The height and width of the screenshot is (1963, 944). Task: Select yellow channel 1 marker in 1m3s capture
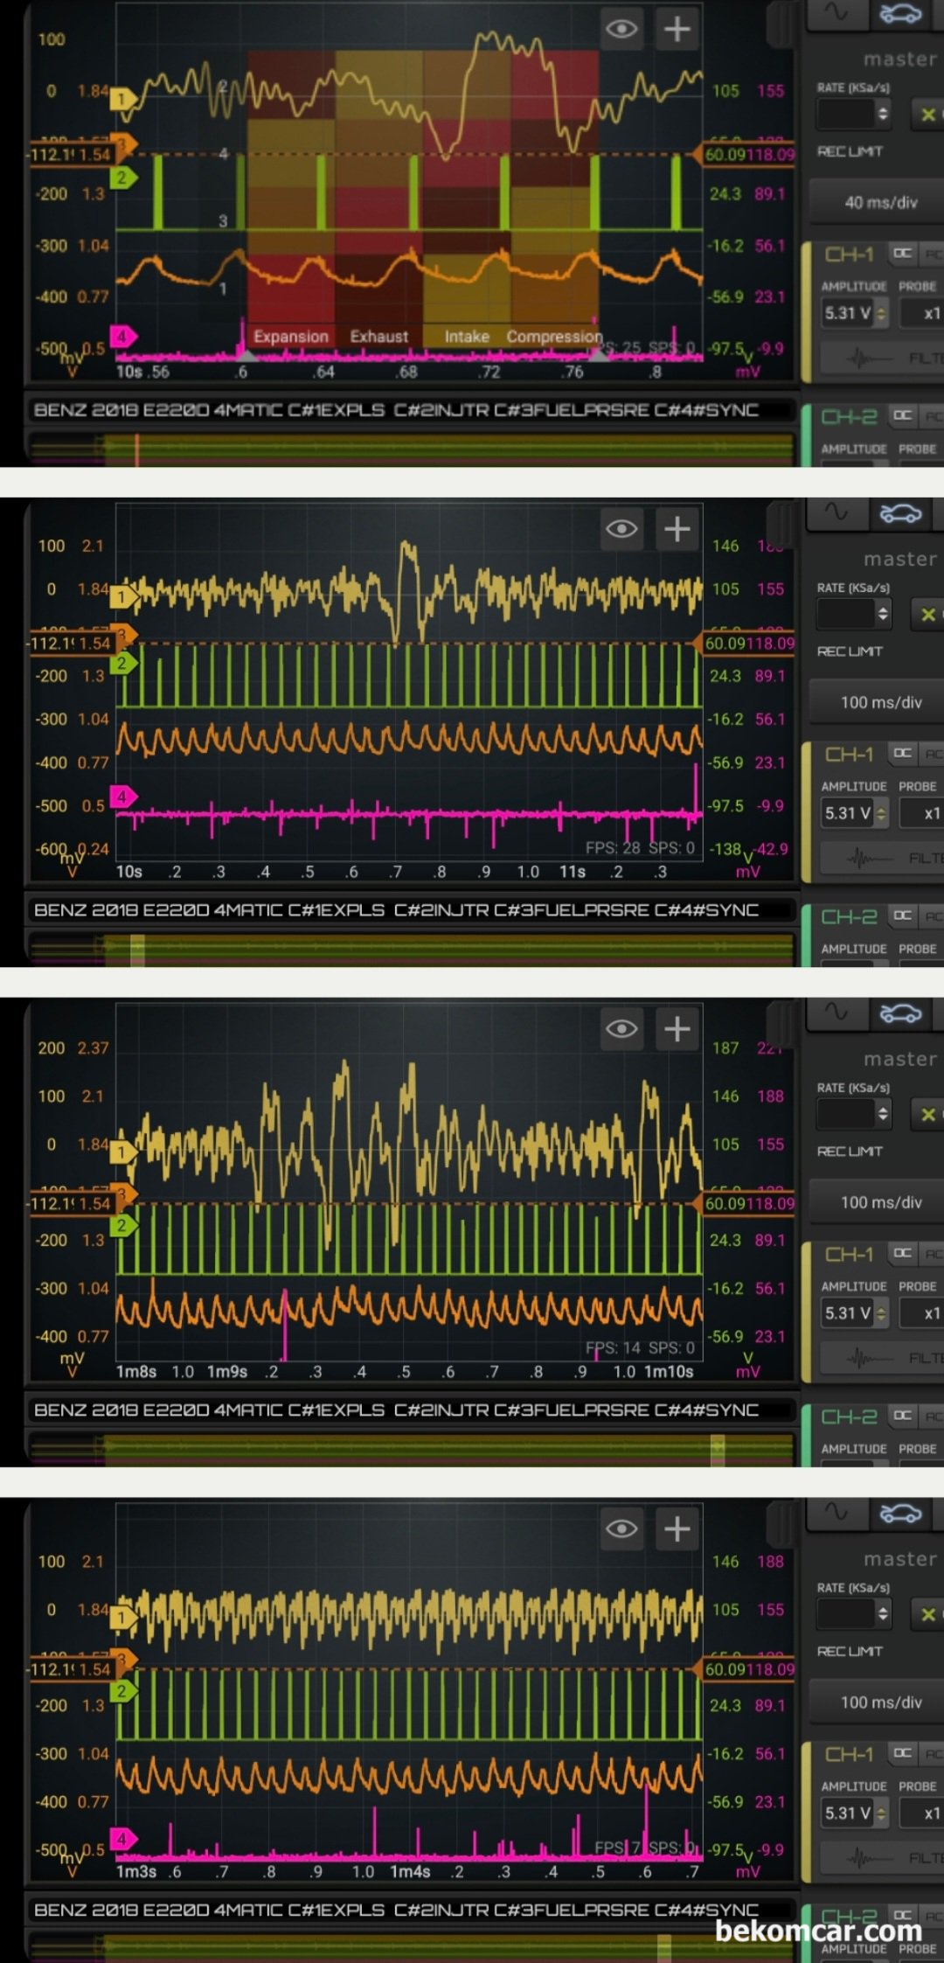pyautogui.click(x=122, y=1618)
